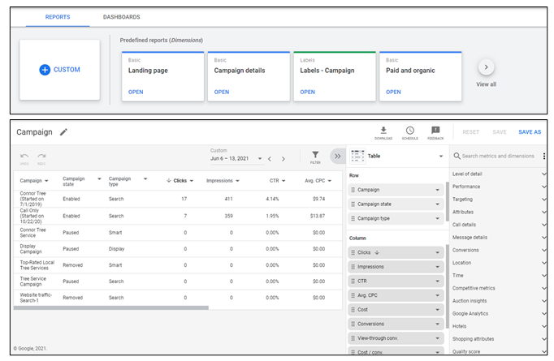Select the Display Campaign row name
The image size is (554, 361).
click(31, 249)
